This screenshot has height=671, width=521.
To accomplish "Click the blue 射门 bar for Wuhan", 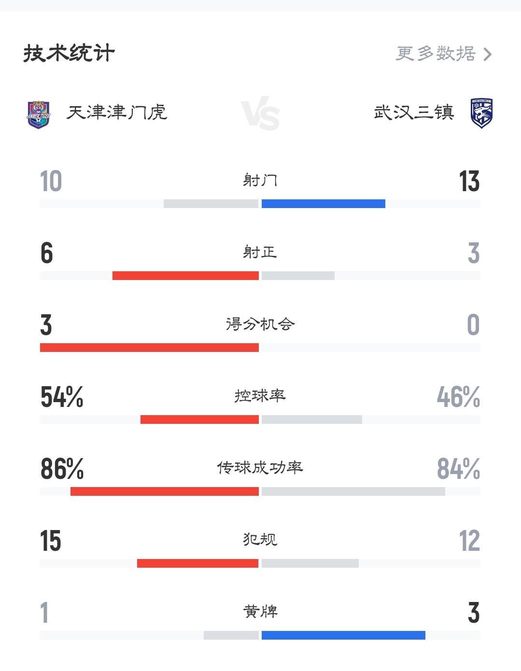I will click(323, 204).
